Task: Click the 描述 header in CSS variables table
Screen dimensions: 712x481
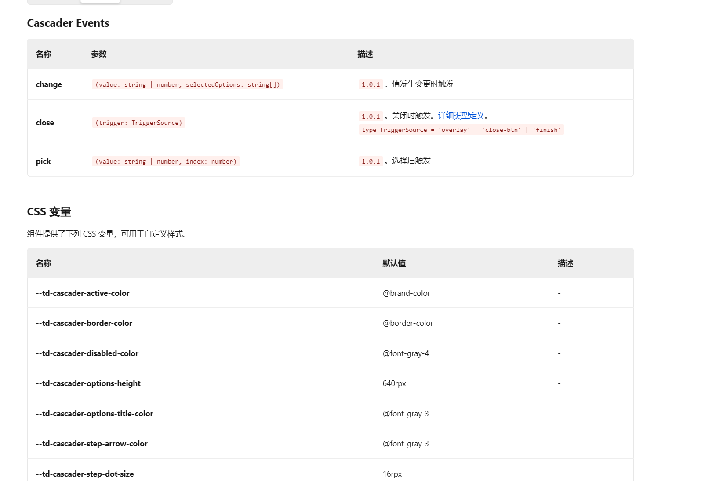Action: click(x=565, y=263)
